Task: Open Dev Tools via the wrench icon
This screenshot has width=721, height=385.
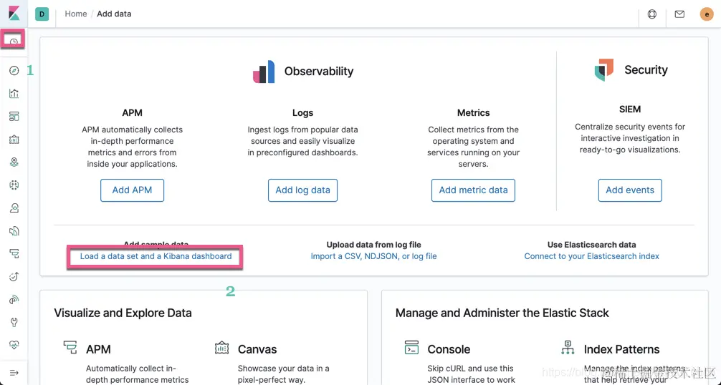Action: [14, 322]
